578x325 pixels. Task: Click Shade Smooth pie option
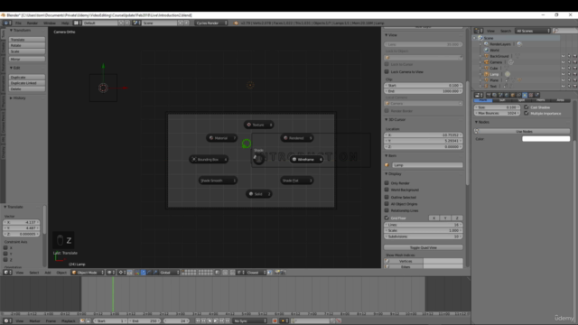[x=218, y=181]
